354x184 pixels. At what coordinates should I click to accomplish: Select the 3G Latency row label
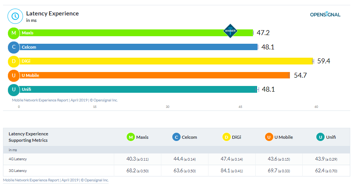18,171
